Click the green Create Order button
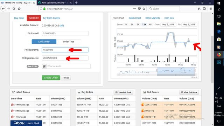The image size is (224, 126). 51,78
